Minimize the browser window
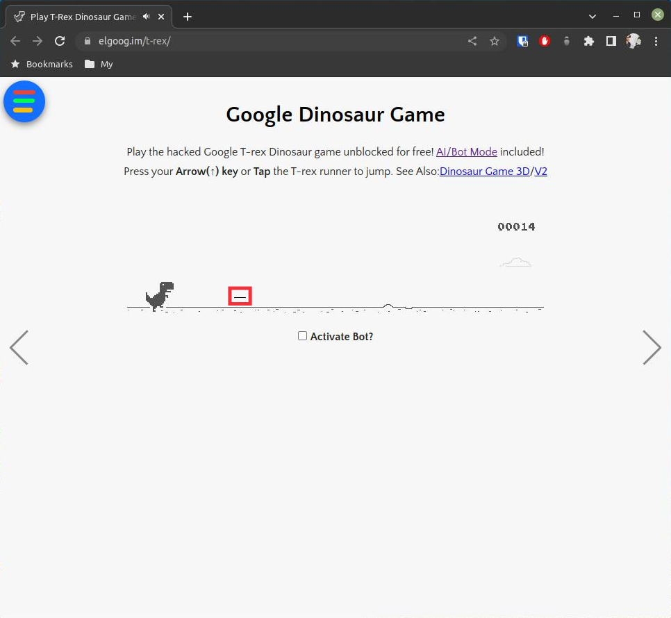671x618 pixels. 616,16
